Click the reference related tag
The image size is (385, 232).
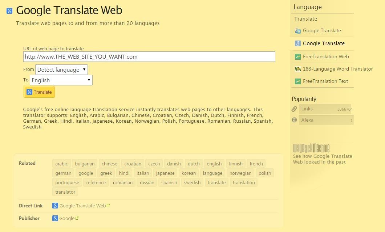point(96,182)
